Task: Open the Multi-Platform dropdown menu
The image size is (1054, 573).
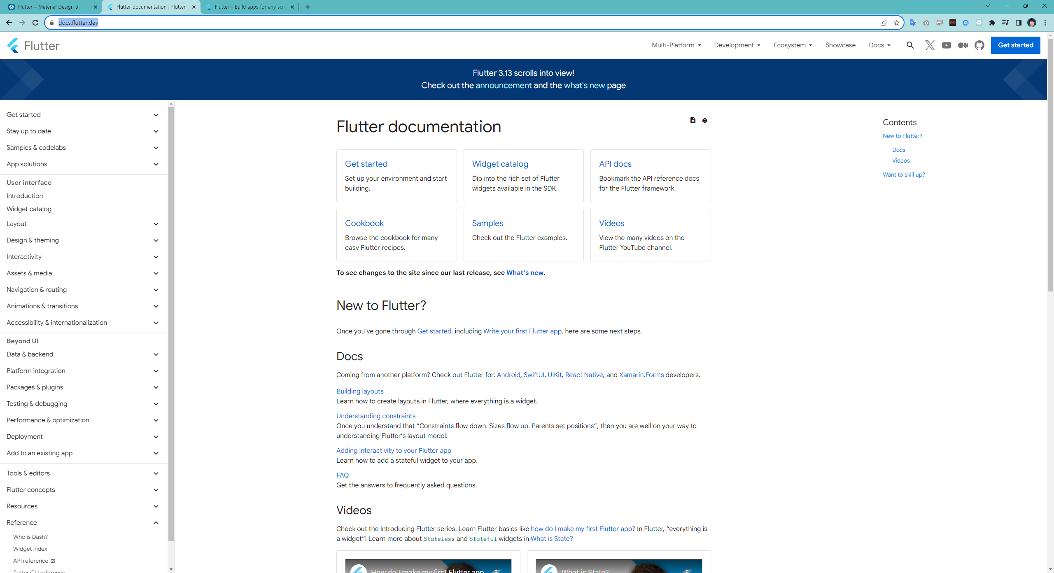Action: (676, 45)
